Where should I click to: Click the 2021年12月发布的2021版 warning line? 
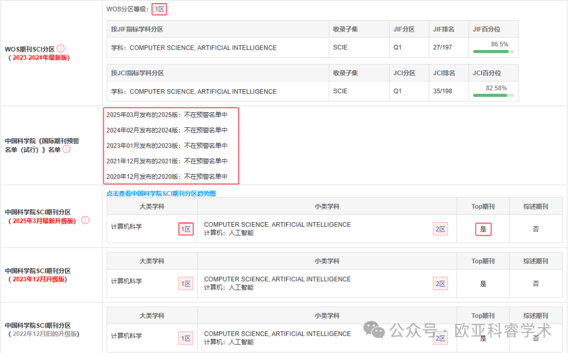[167, 161]
